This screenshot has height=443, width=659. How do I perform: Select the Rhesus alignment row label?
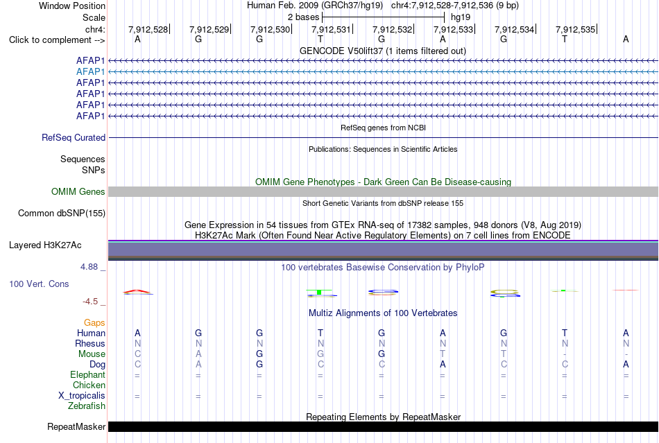[x=90, y=343]
